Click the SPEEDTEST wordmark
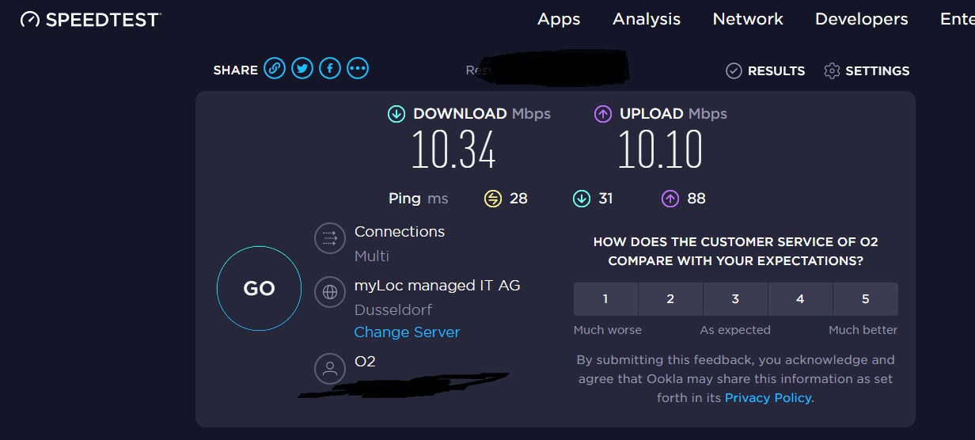The image size is (975, 440). [103, 20]
